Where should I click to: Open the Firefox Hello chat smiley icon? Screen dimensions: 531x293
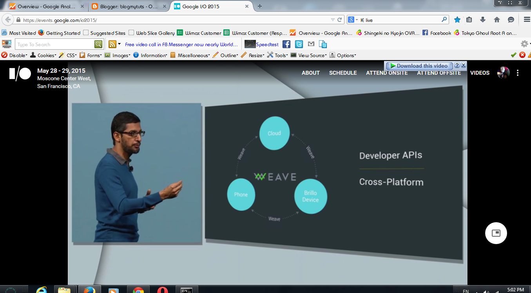click(x=511, y=20)
